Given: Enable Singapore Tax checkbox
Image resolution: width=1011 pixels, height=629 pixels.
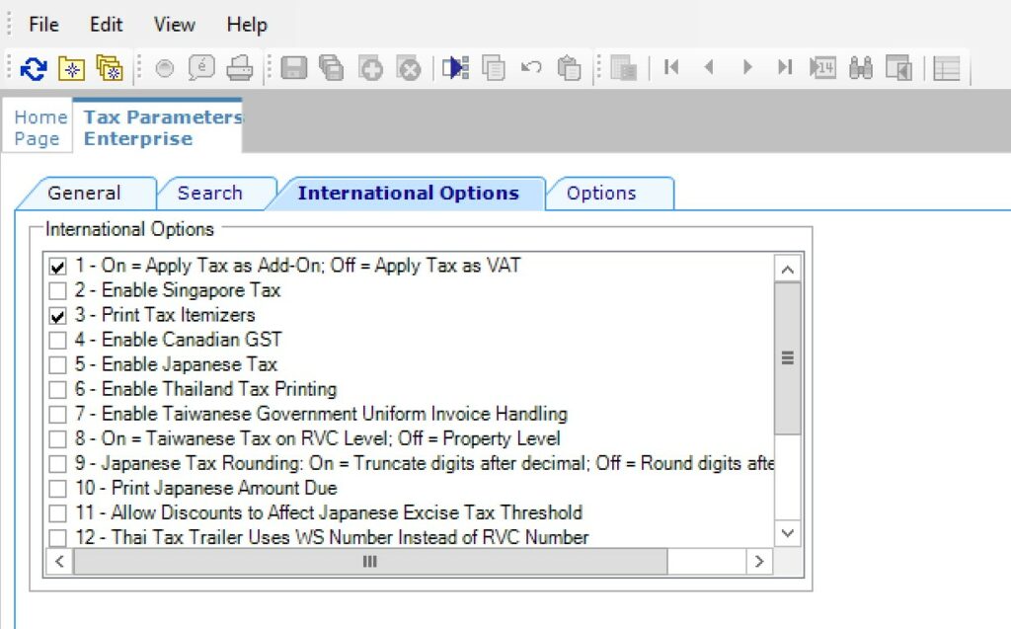Looking at the screenshot, I should tap(57, 291).
